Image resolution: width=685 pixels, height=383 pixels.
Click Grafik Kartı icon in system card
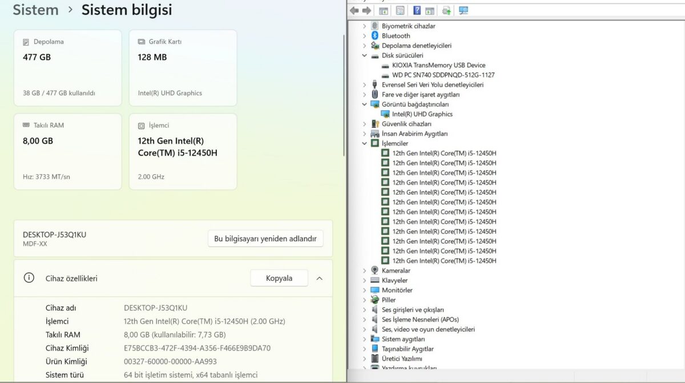(142, 42)
